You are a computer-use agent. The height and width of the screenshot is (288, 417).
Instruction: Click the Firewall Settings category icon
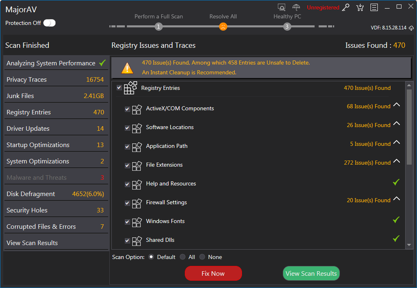137,203
